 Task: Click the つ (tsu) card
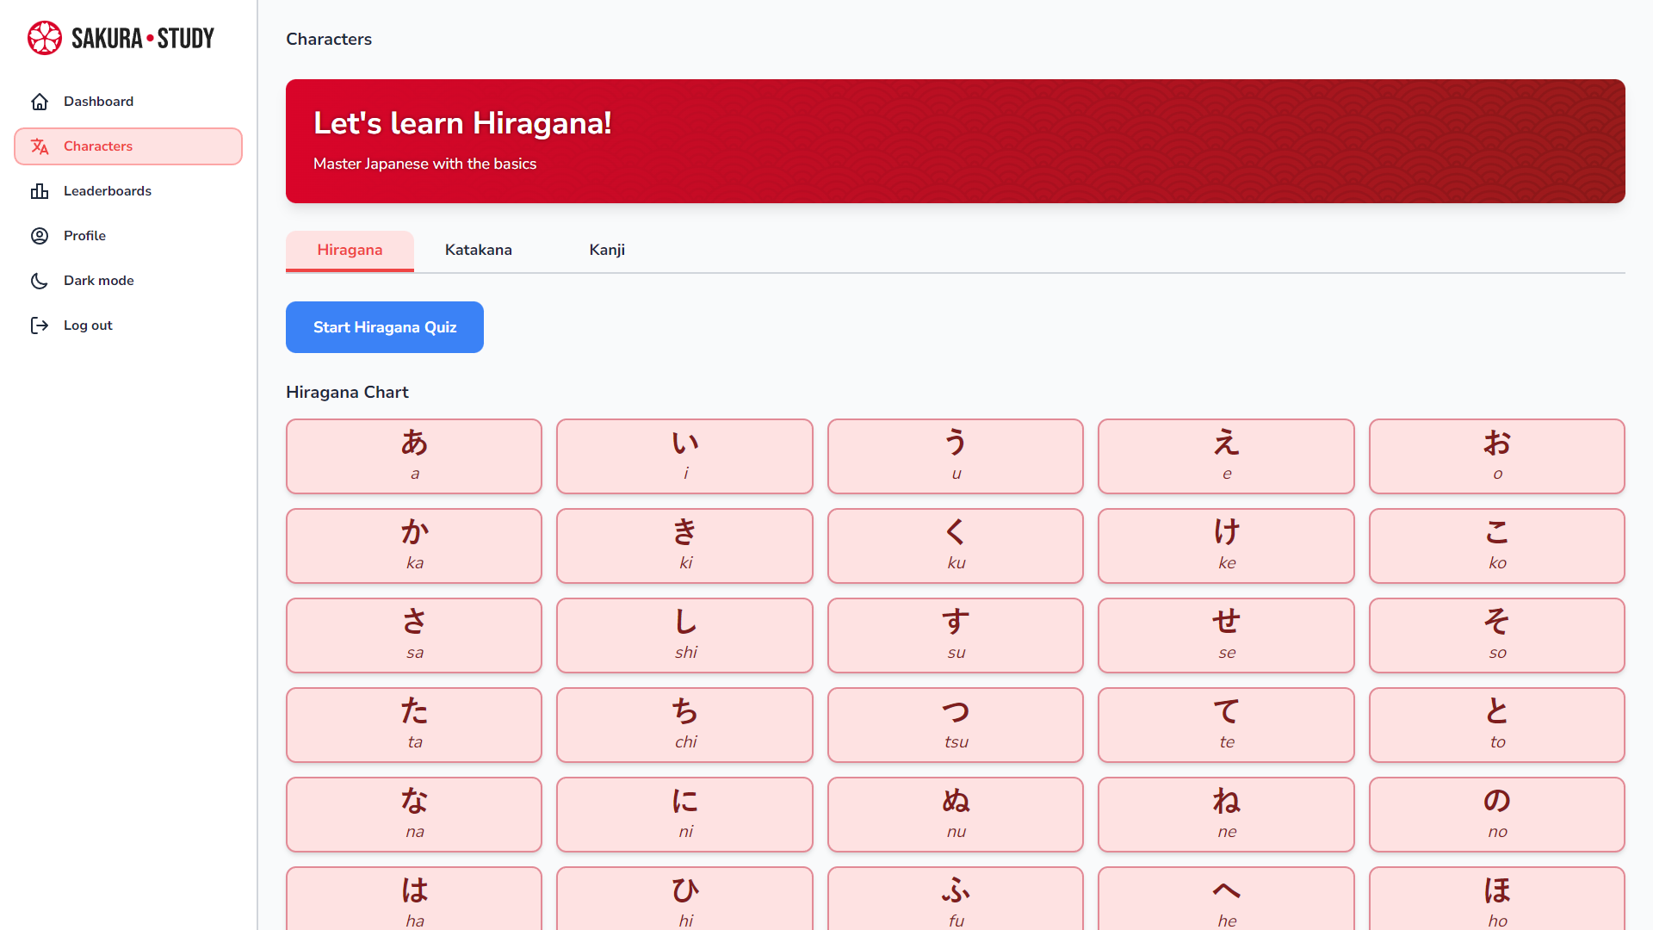point(956,725)
